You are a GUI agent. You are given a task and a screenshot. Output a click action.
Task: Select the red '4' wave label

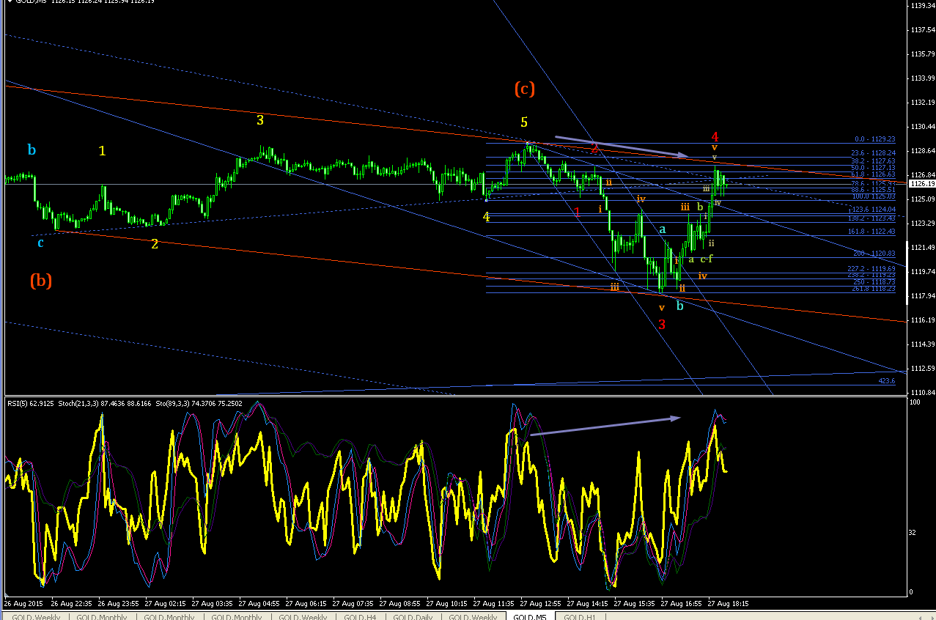(715, 136)
